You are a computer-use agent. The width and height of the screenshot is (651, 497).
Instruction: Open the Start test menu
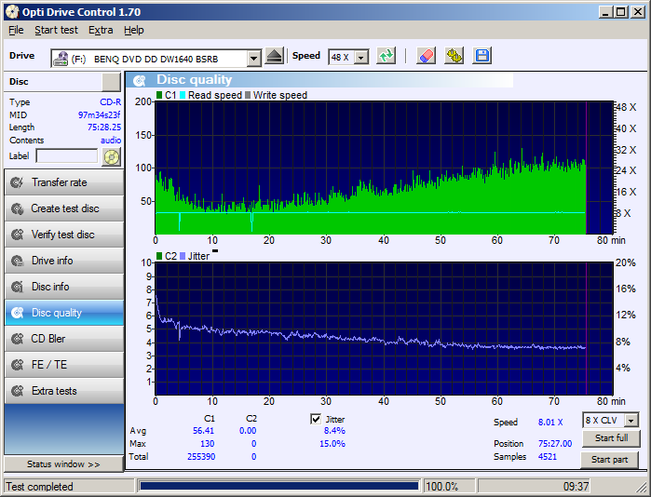click(56, 31)
